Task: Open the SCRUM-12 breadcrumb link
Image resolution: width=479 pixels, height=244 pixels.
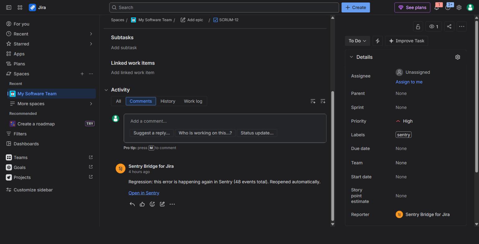Action: tap(229, 20)
